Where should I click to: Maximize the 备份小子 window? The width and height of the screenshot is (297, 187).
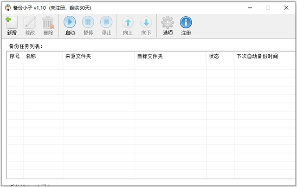click(268, 8)
